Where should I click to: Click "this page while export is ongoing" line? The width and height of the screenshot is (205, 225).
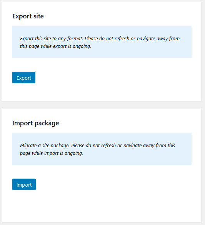point(55,46)
